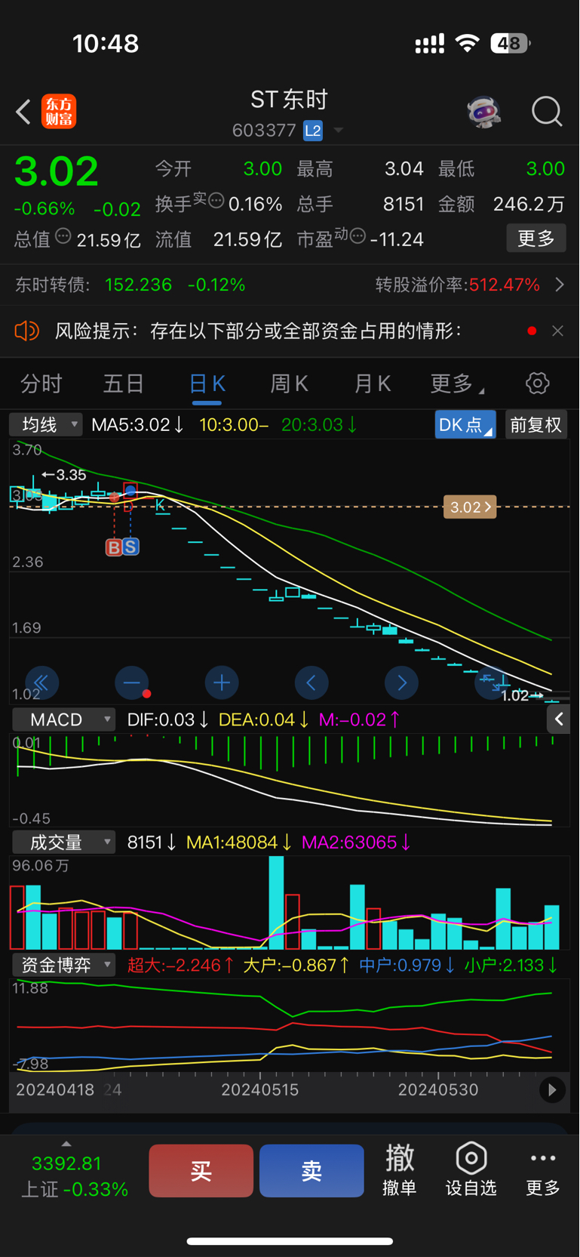580x1257 pixels.
Task: Expand the index bar up triangle
Action: point(66,1144)
